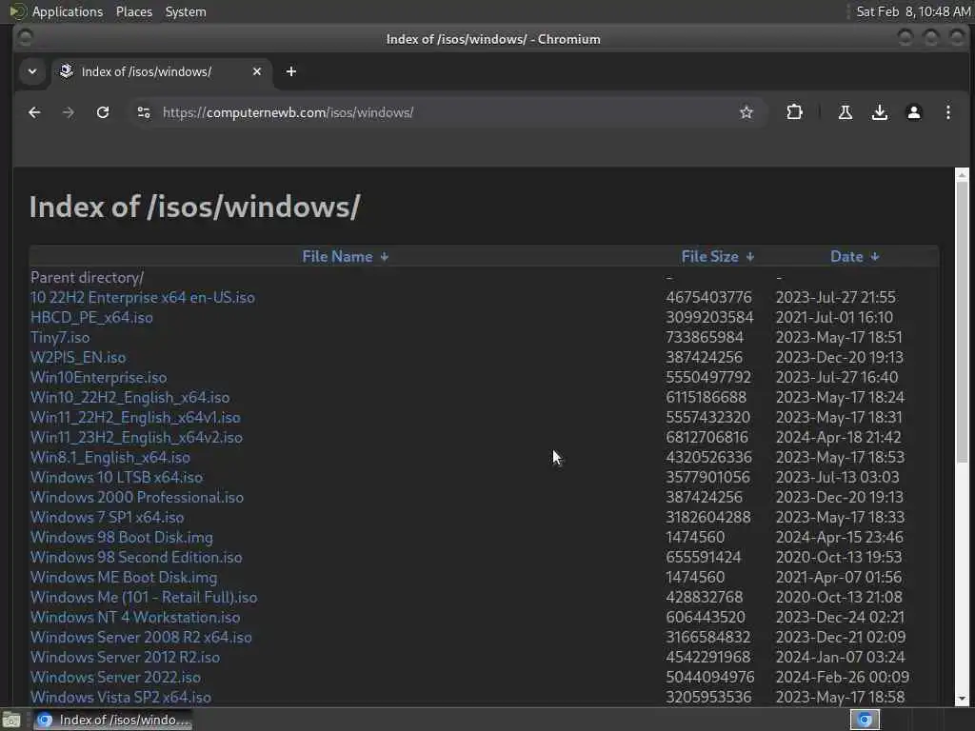Download Windows Server 2012 R2.iso
975x731 pixels.
125,657
